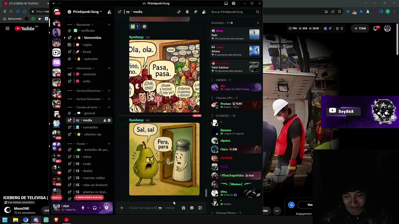Open YouTube guide hamburger menu
Viewport: 399px width, 224px height.
point(7,28)
